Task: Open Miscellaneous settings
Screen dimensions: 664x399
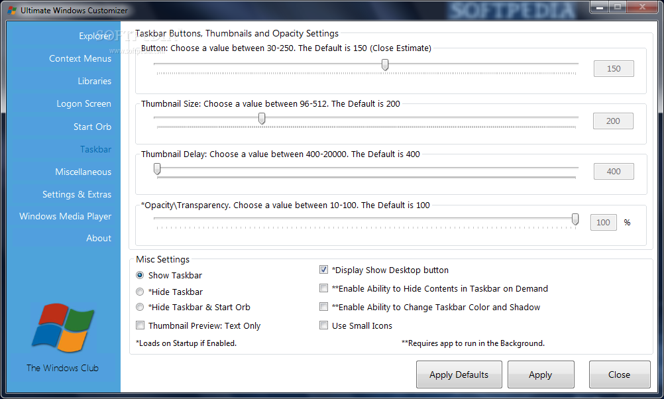Action: click(83, 172)
